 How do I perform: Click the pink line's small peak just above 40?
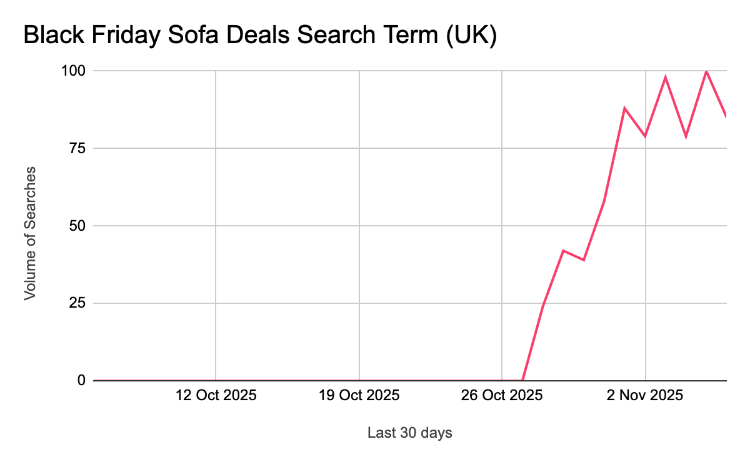click(564, 250)
